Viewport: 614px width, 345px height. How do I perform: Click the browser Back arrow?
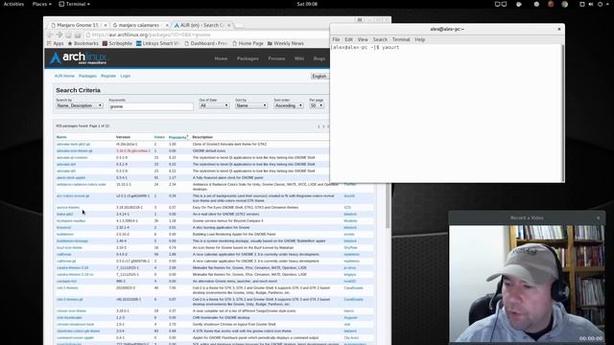click(50, 34)
